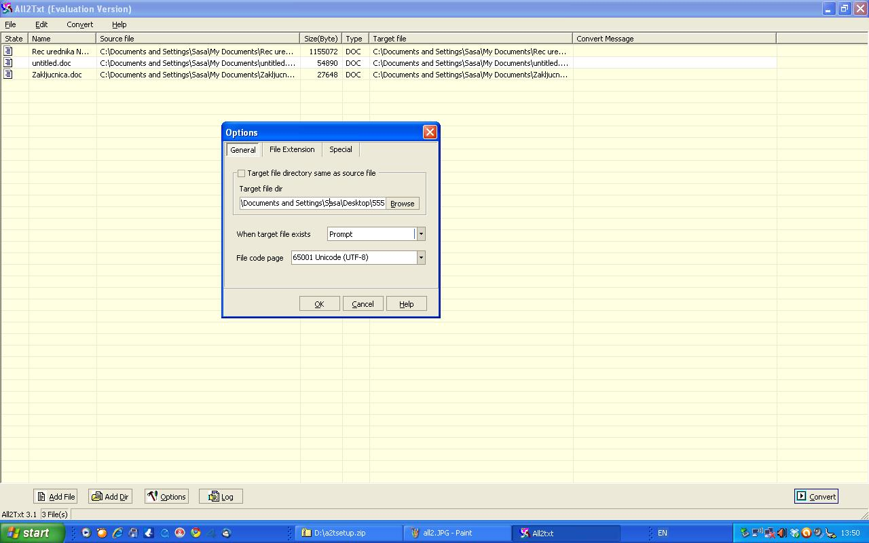Sort by Source file column header
The image size is (869, 543).
(x=198, y=39)
